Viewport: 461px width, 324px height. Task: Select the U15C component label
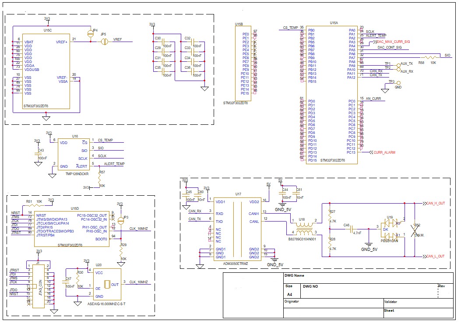pos(48,30)
